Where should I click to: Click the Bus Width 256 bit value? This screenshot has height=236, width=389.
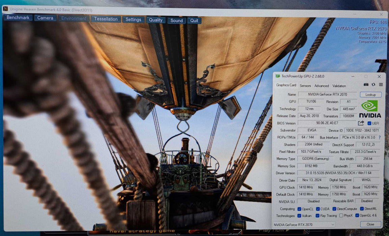pos(367,159)
